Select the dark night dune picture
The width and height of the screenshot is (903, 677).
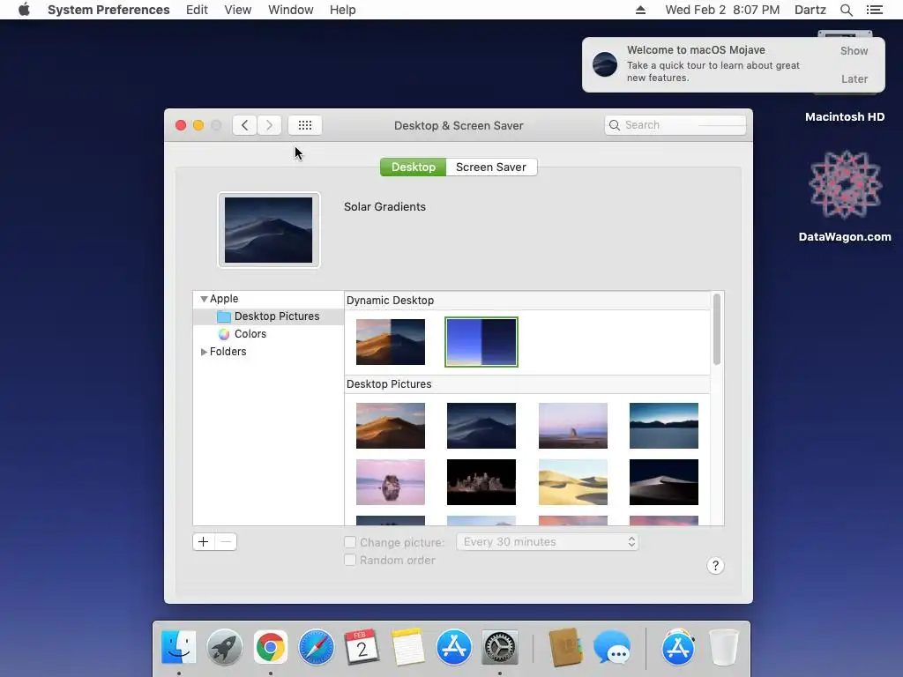pyautogui.click(x=664, y=482)
